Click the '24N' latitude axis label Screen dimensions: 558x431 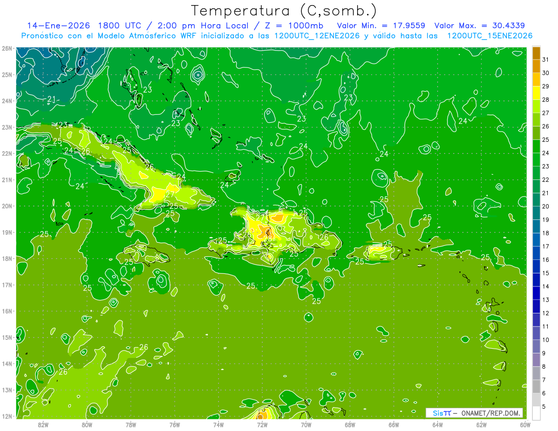(x=7, y=101)
